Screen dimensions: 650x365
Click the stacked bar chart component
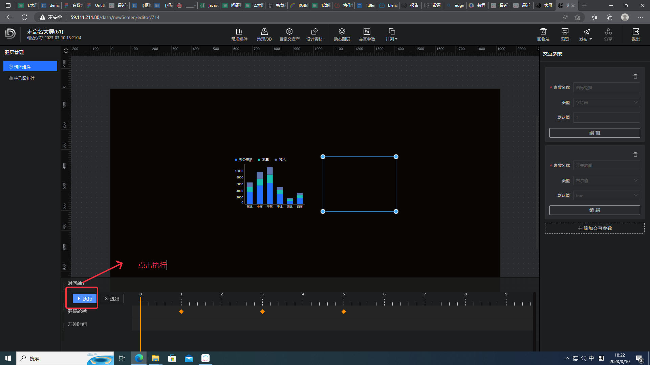[269, 183]
